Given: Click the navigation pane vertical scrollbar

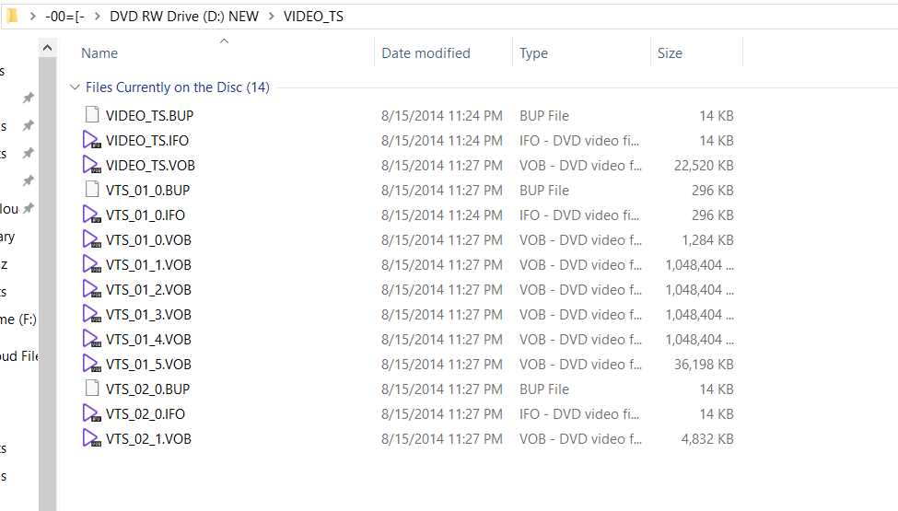Looking at the screenshot, I should [47, 276].
